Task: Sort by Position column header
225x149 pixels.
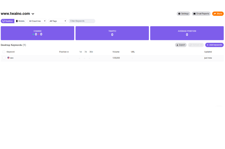Action: click(x=64, y=52)
